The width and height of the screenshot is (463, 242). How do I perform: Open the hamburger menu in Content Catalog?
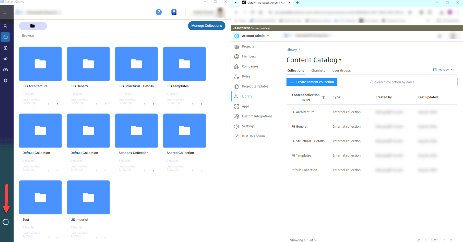[x=4, y=12]
